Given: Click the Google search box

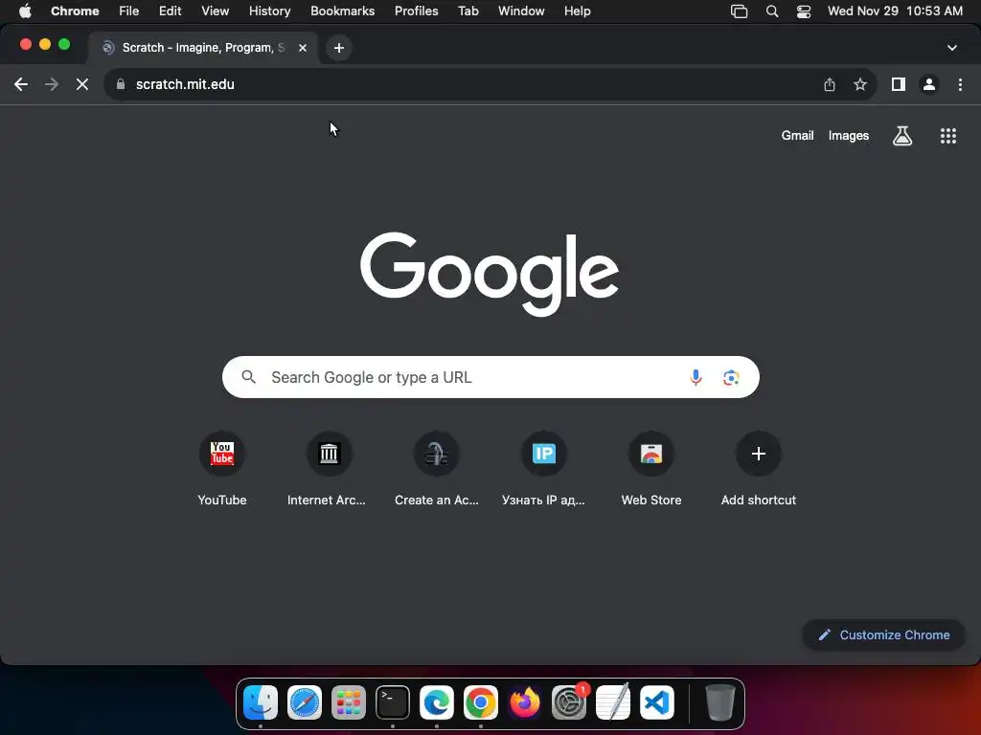Looking at the screenshot, I should pos(490,377).
